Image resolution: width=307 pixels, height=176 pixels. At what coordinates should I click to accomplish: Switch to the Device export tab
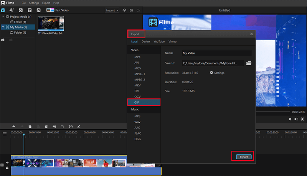(x=146, y=41)
